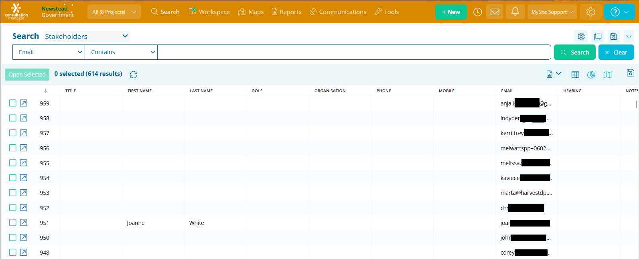The width and height of the screenshot is (639, 259).
Task: Click the first name cell "Joanne"
Action: (x=136, y=223)
